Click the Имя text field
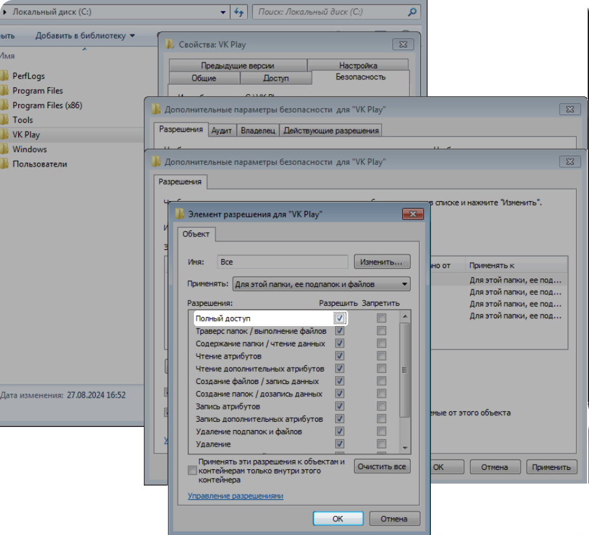 click(283, 262)
